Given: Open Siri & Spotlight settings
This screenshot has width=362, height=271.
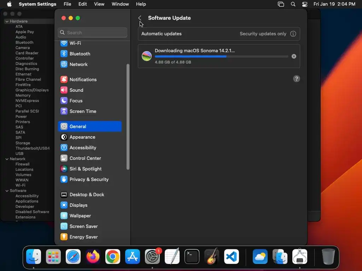Looking at the screenshot, I should [89, 169].
